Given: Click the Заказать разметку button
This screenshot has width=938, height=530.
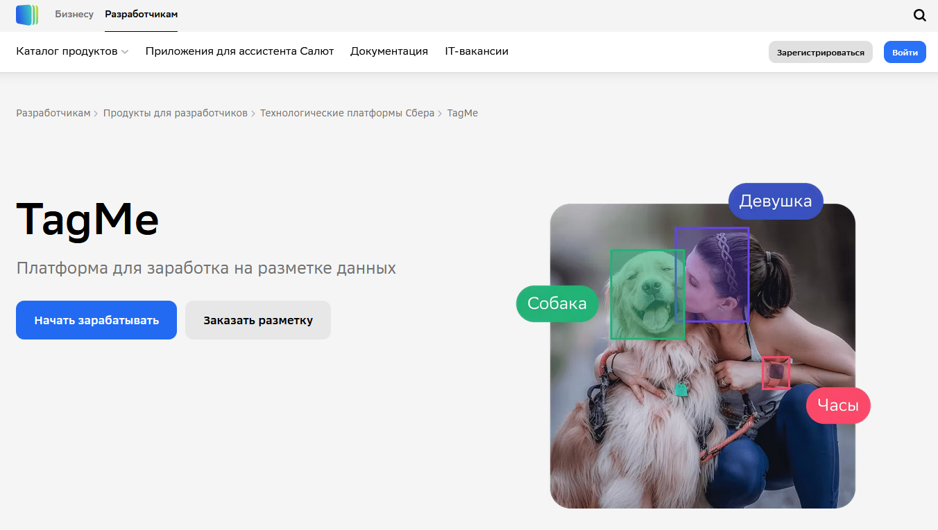Looking at the screenshot, I should [x=257, y=320].
